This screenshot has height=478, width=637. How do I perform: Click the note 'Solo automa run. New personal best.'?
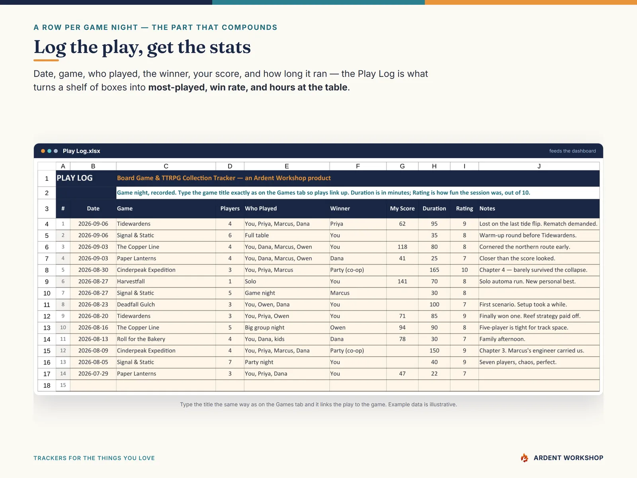[x=539, y=281]
